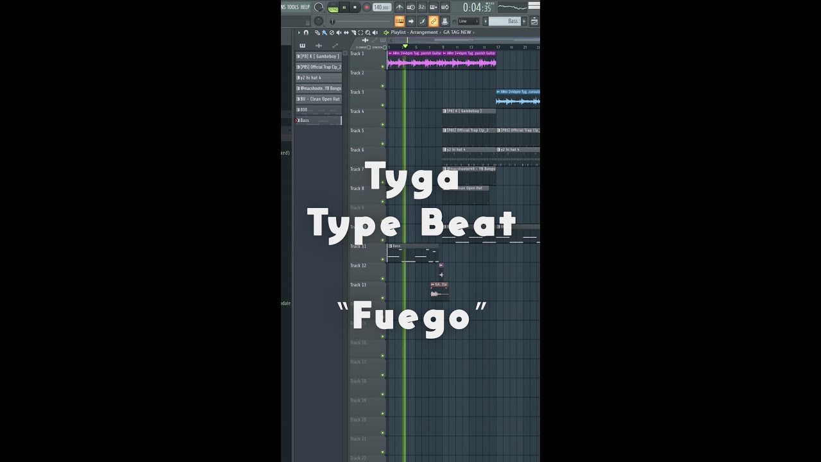Select the 808 pattern in picker

coord(318,110)
